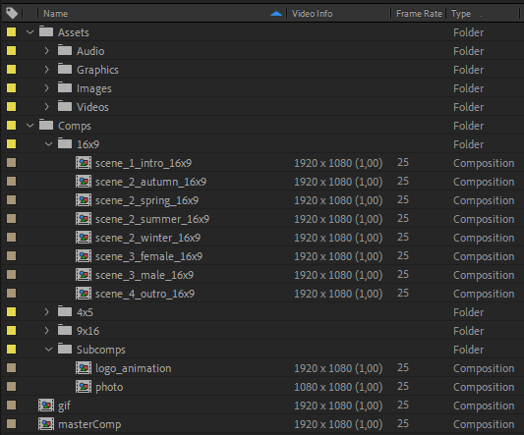524x435 pixels.
Task: Click the label tag icon in header
Action: point(12,13)
